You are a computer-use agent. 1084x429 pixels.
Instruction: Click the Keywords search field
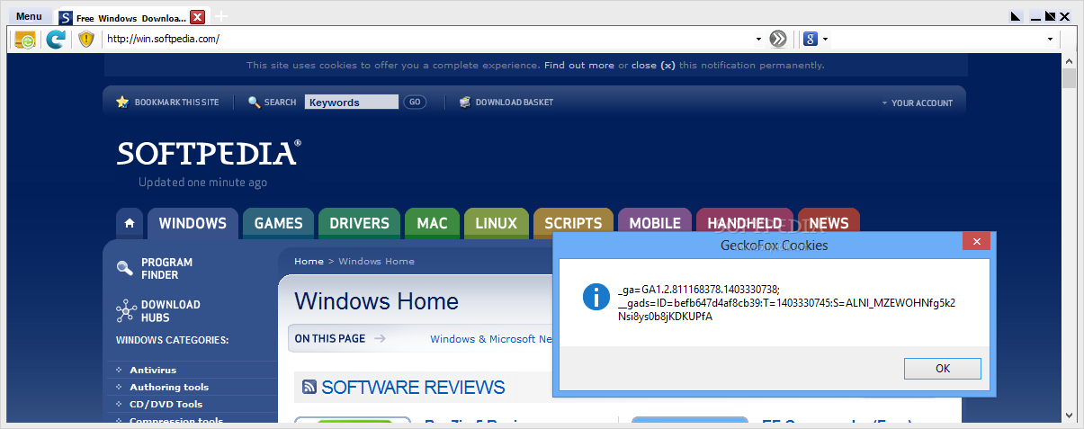tap(352, 103)
